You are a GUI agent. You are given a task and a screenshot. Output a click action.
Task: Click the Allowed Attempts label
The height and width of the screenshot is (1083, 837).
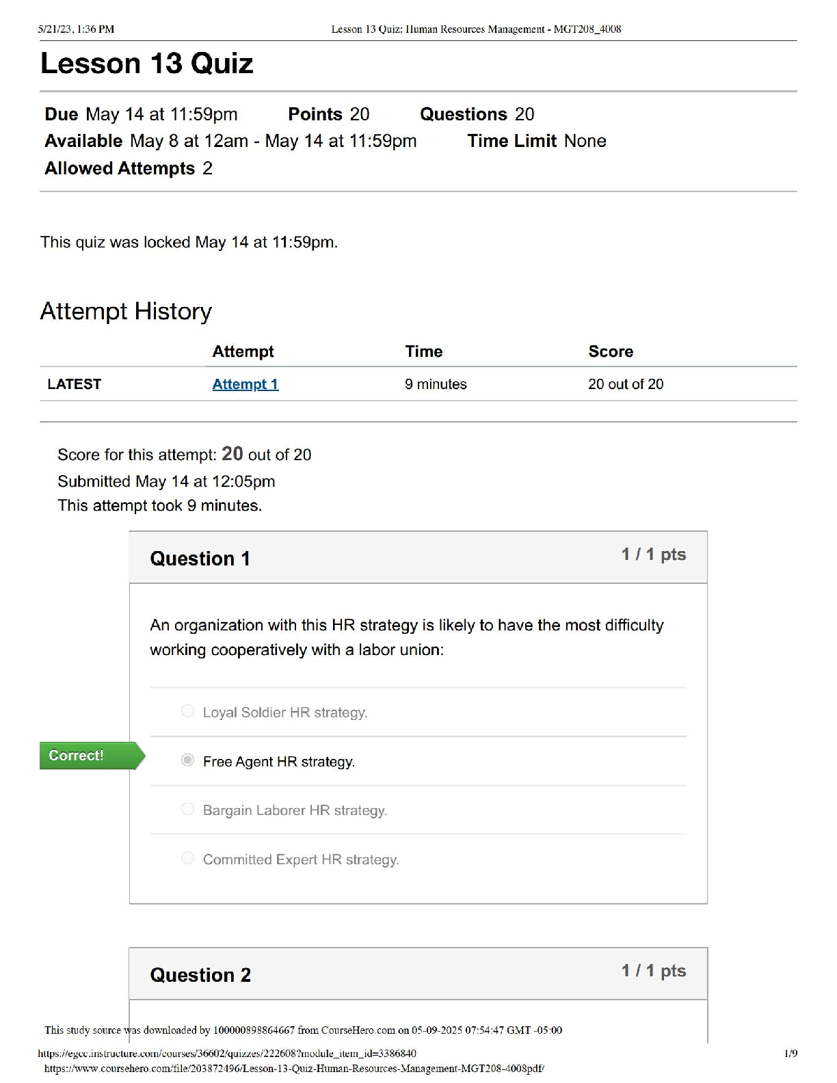pyautogui.click(x=120, y=169)
